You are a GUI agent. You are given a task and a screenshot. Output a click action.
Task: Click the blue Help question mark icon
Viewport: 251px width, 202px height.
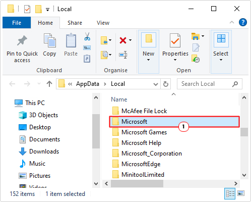243,22
